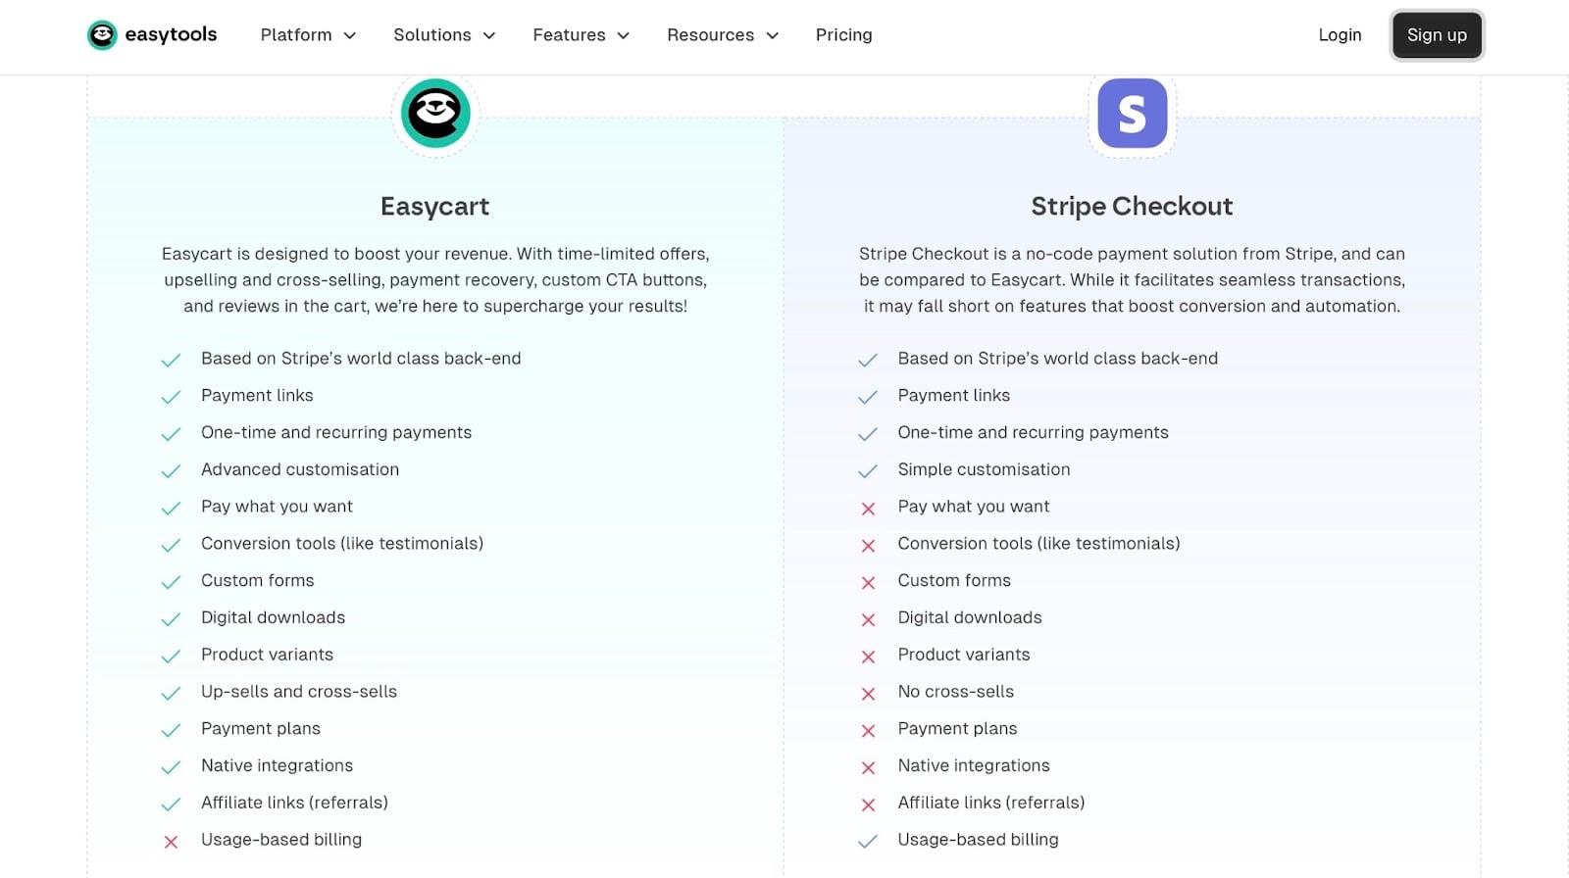Click red X beside Stripe Pay what you want
Screen dimensions: 1569x878
(868, 509)
